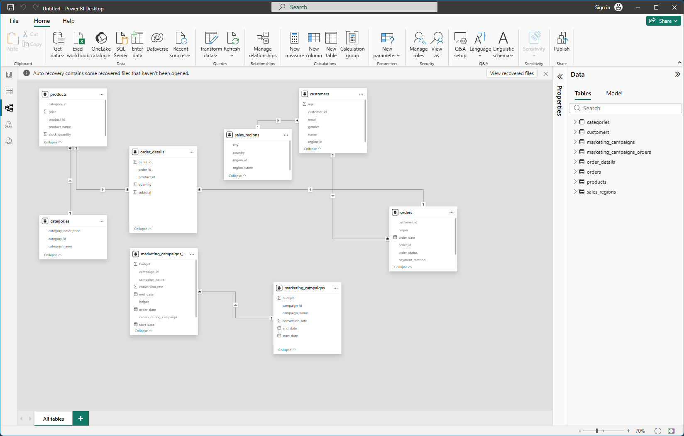Switch to the Tables tab in Data pane
Viewport: 684px width, 436px height.
583,93
